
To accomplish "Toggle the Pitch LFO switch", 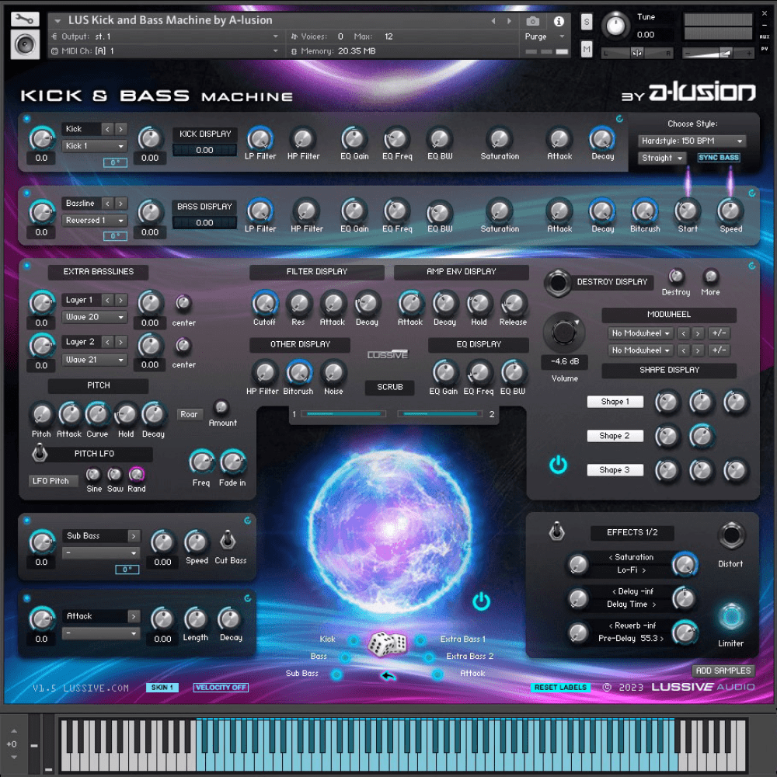I will point(40,452).
